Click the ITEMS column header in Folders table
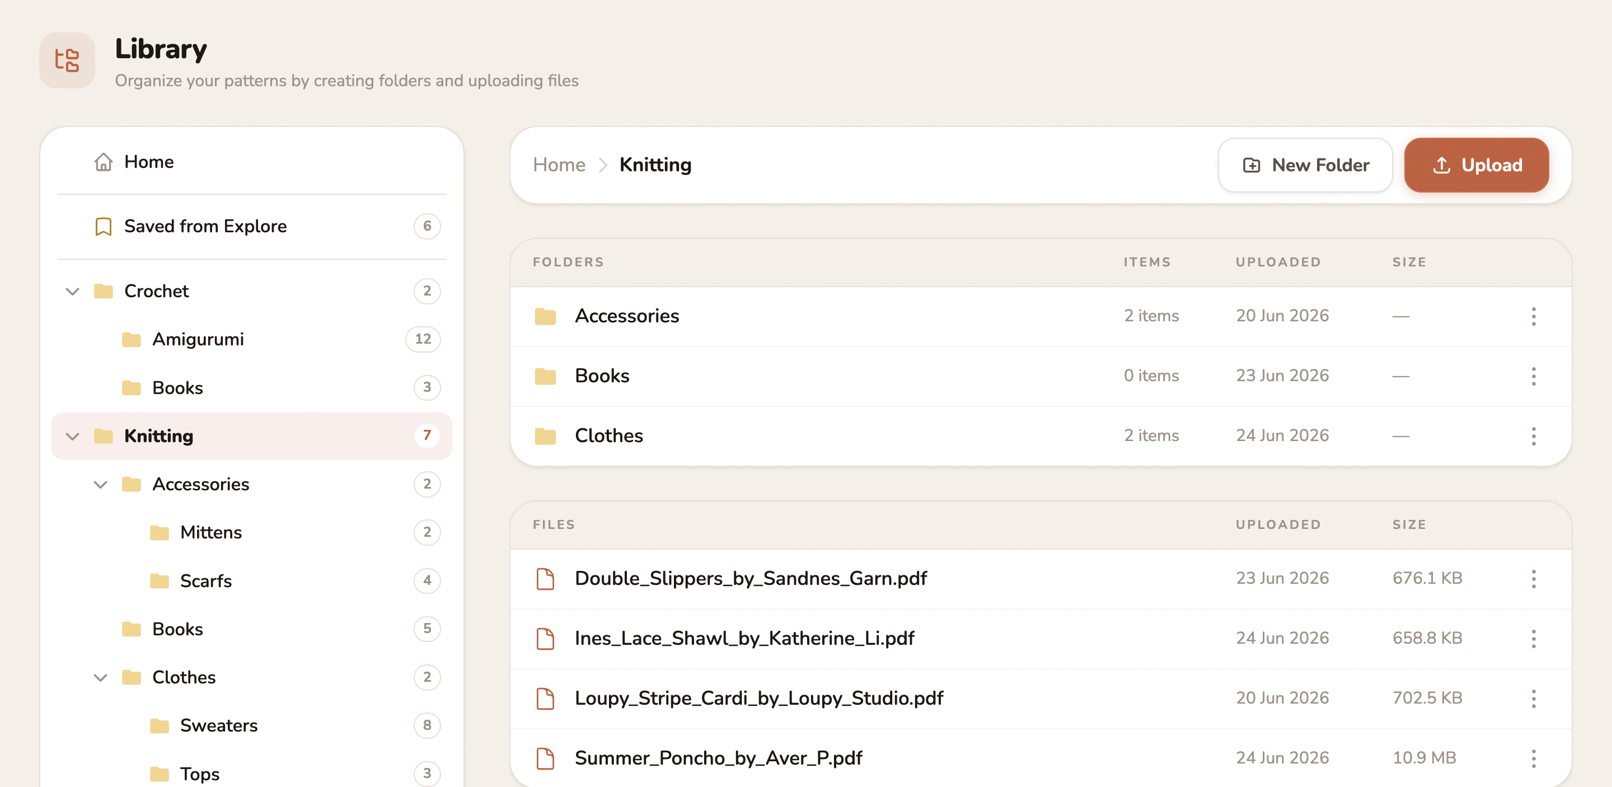The height and width of the screenshot is (787, 1612). pos(1146,262)
